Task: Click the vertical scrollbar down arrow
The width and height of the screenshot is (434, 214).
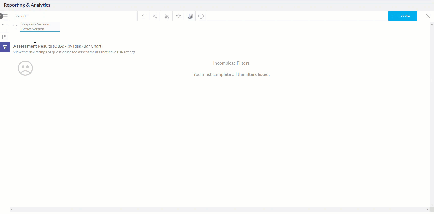Action: pos(432,205)
